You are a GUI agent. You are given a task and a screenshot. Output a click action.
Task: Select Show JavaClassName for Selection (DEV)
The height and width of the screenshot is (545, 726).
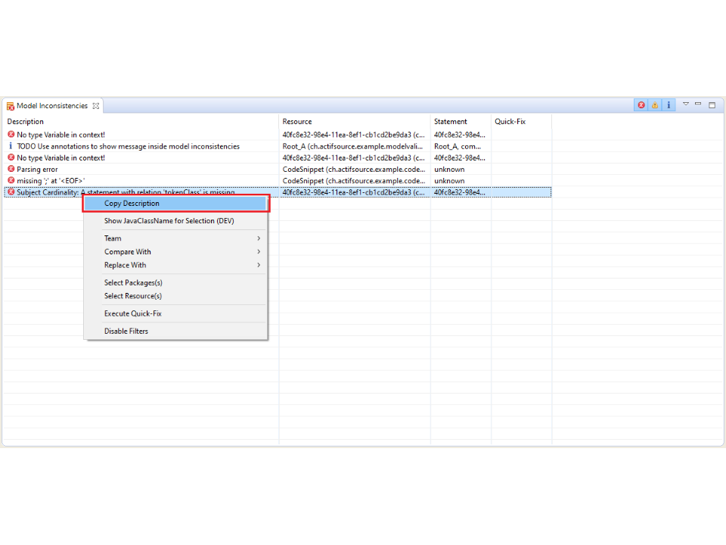tap(169, 221)
